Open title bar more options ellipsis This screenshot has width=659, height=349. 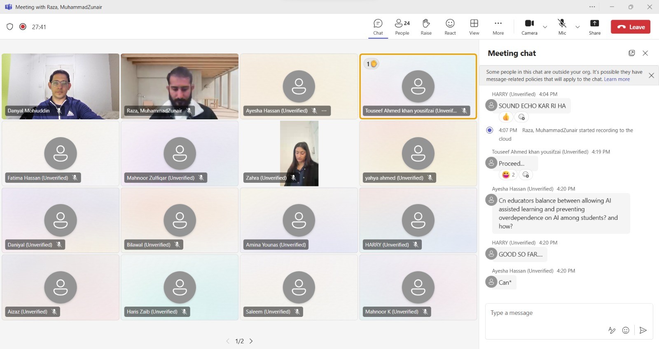pyautogui.click(x=592, y=7)
